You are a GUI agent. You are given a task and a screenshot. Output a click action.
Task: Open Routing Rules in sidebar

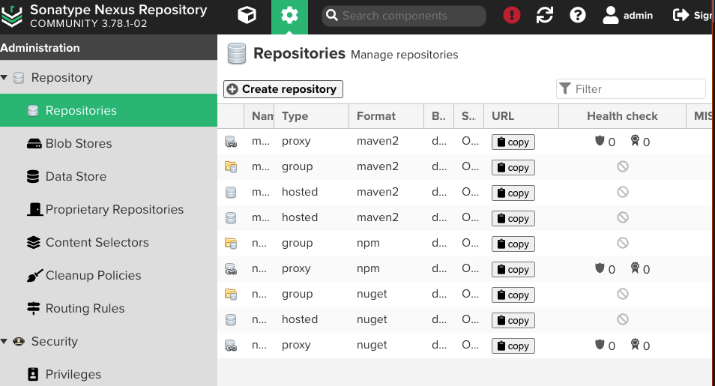click(x=109, y=309)
